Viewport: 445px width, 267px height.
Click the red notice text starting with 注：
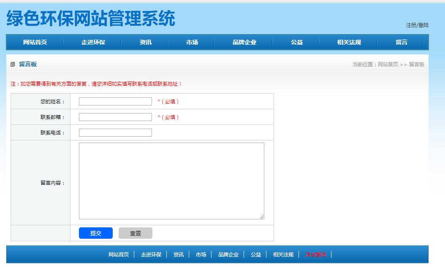coord(96,84)
